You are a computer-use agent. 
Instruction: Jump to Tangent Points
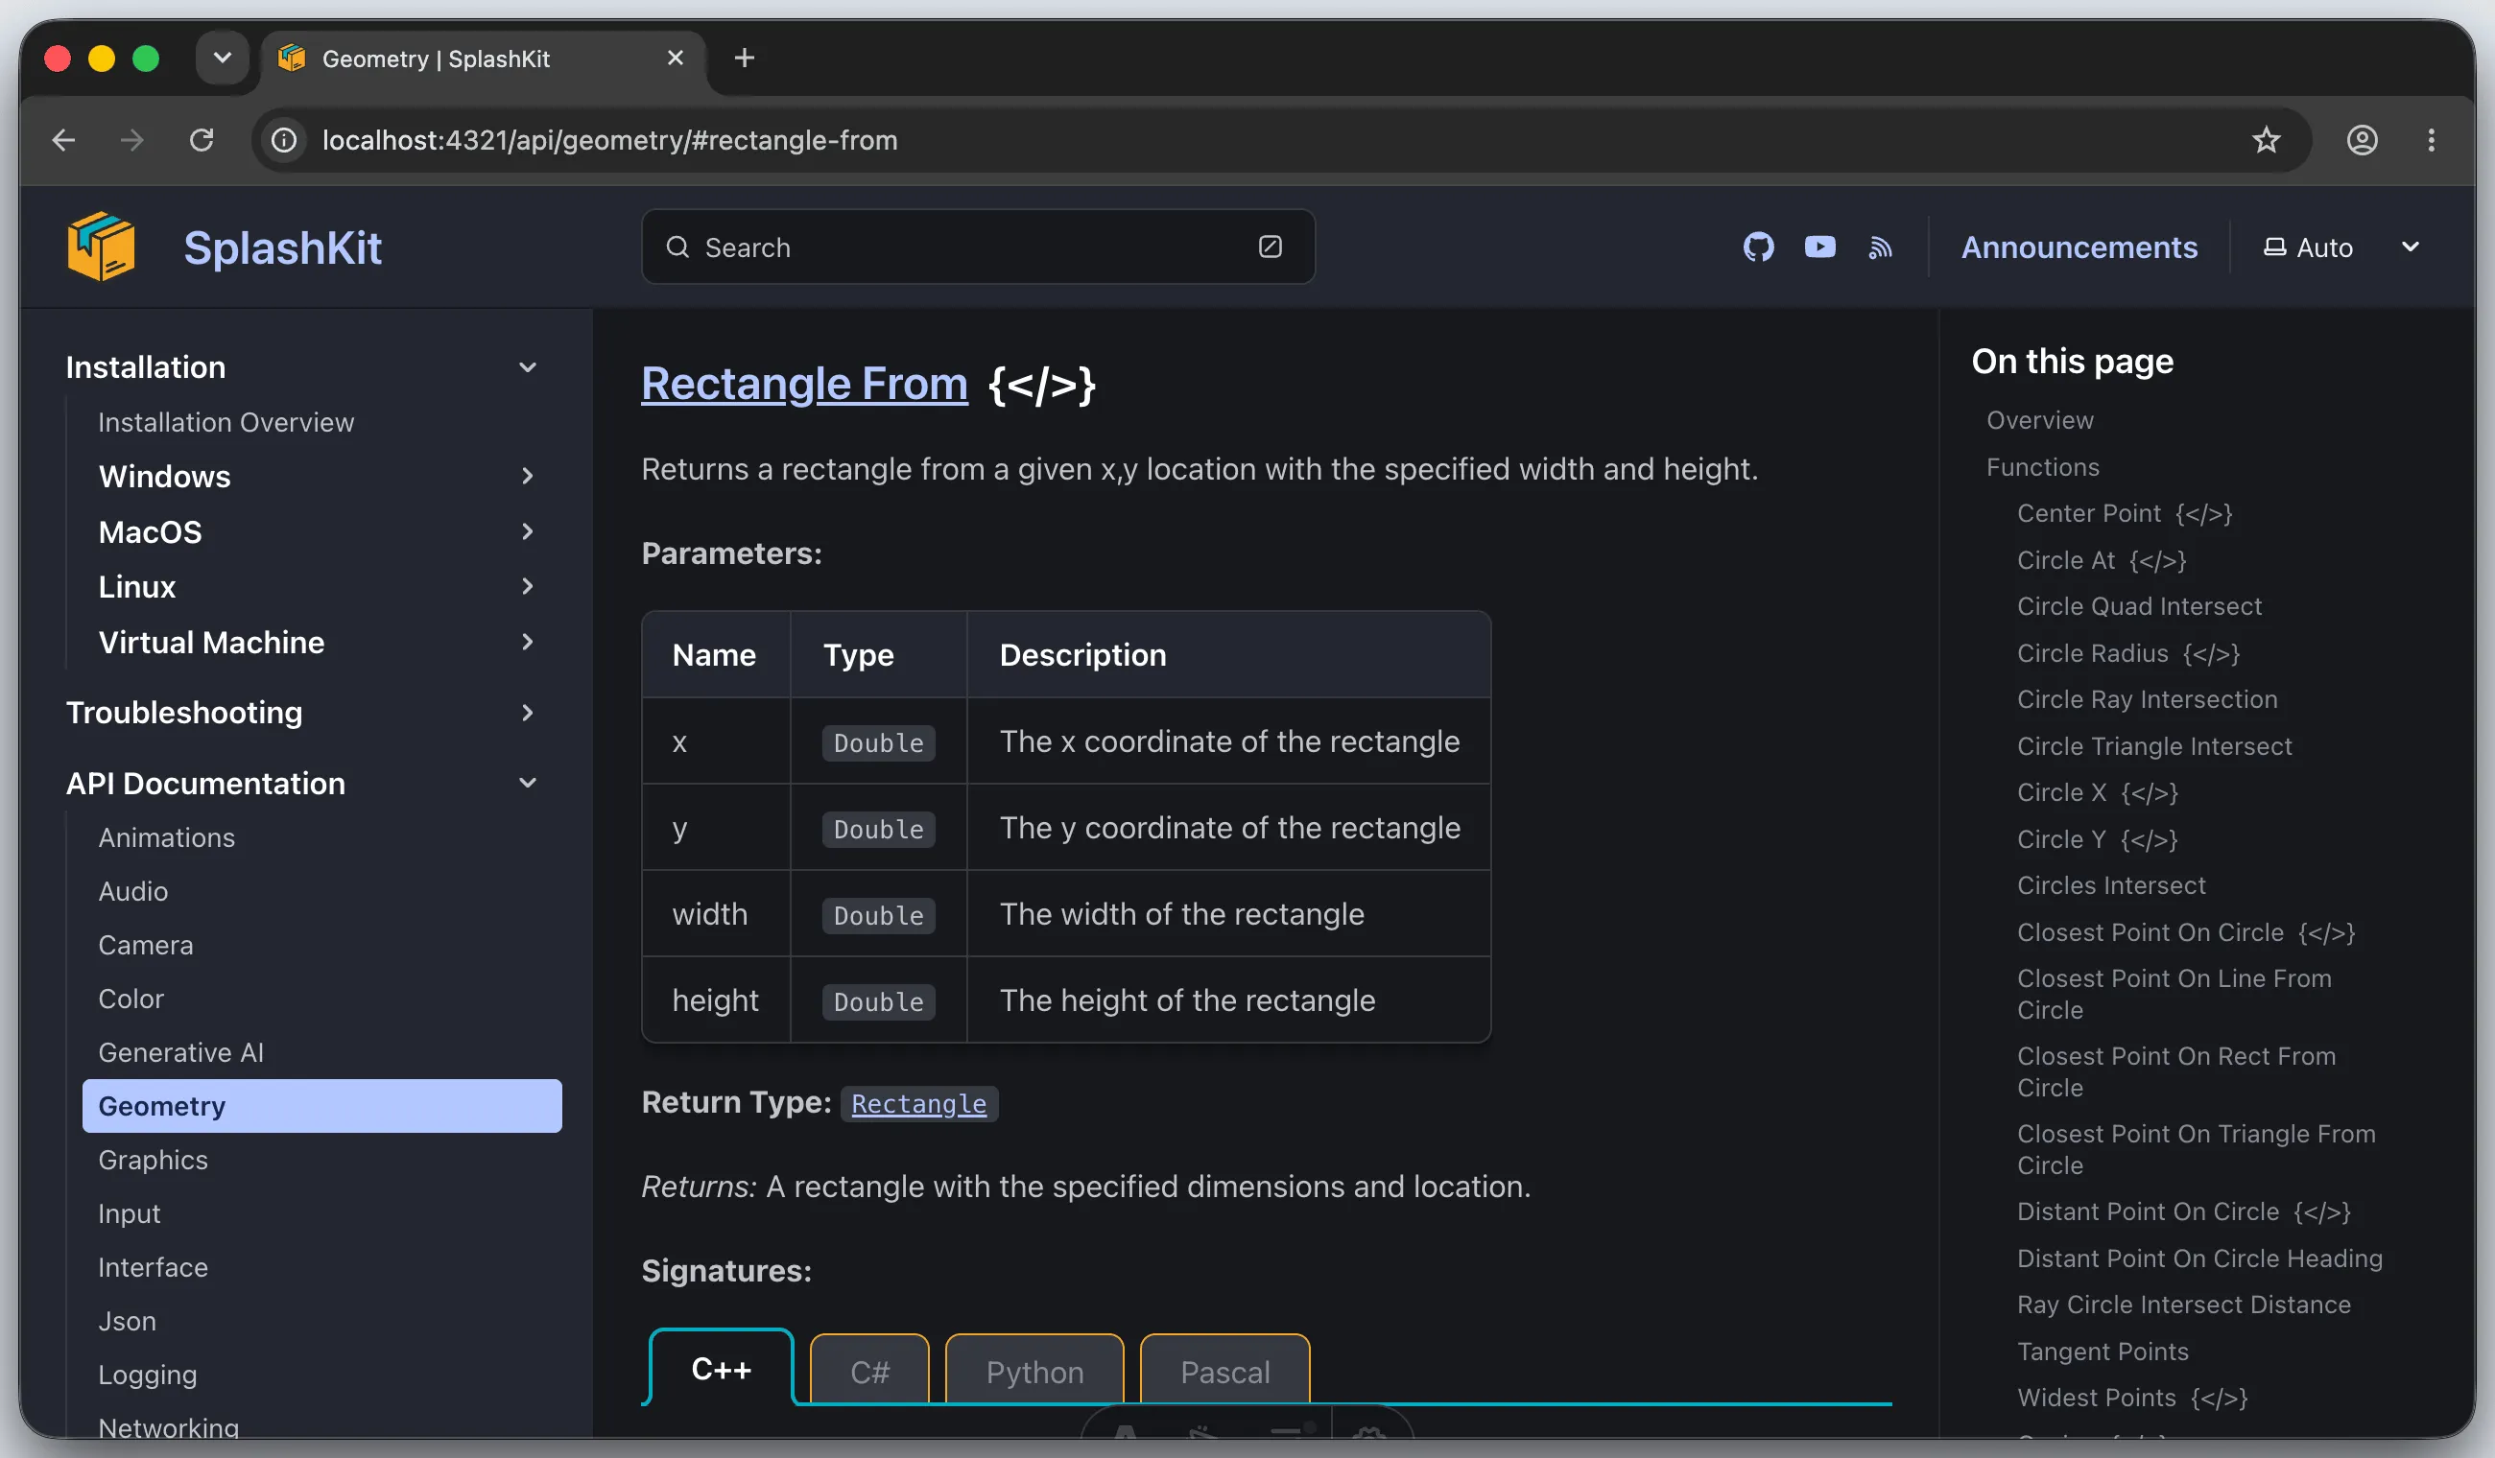[x=2103, y=1352]
